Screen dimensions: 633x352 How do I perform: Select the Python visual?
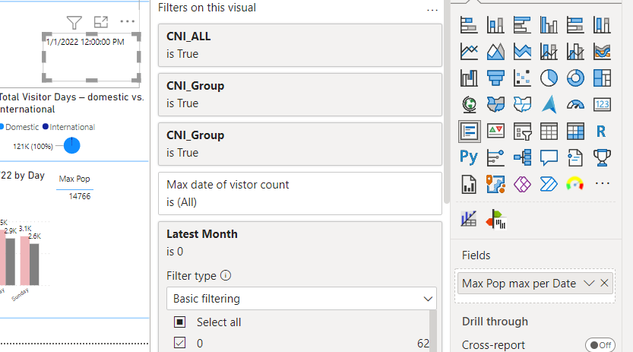(469, 157)
